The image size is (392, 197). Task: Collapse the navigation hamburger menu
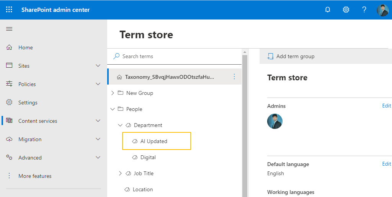pyautogui.click(x=9, y=29)
